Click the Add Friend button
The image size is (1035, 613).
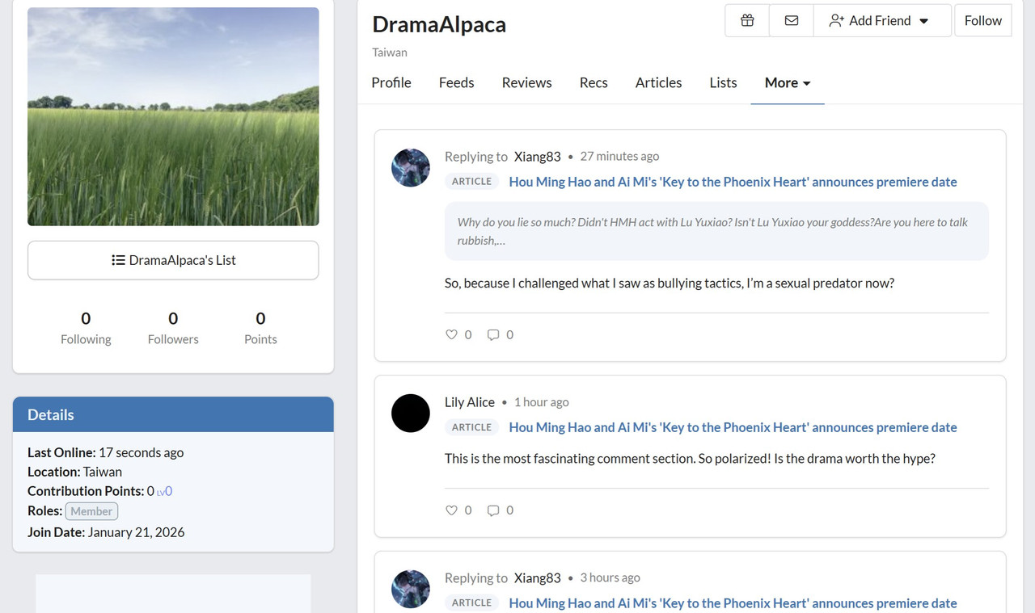pyautogui.click(x=882, y=21)
